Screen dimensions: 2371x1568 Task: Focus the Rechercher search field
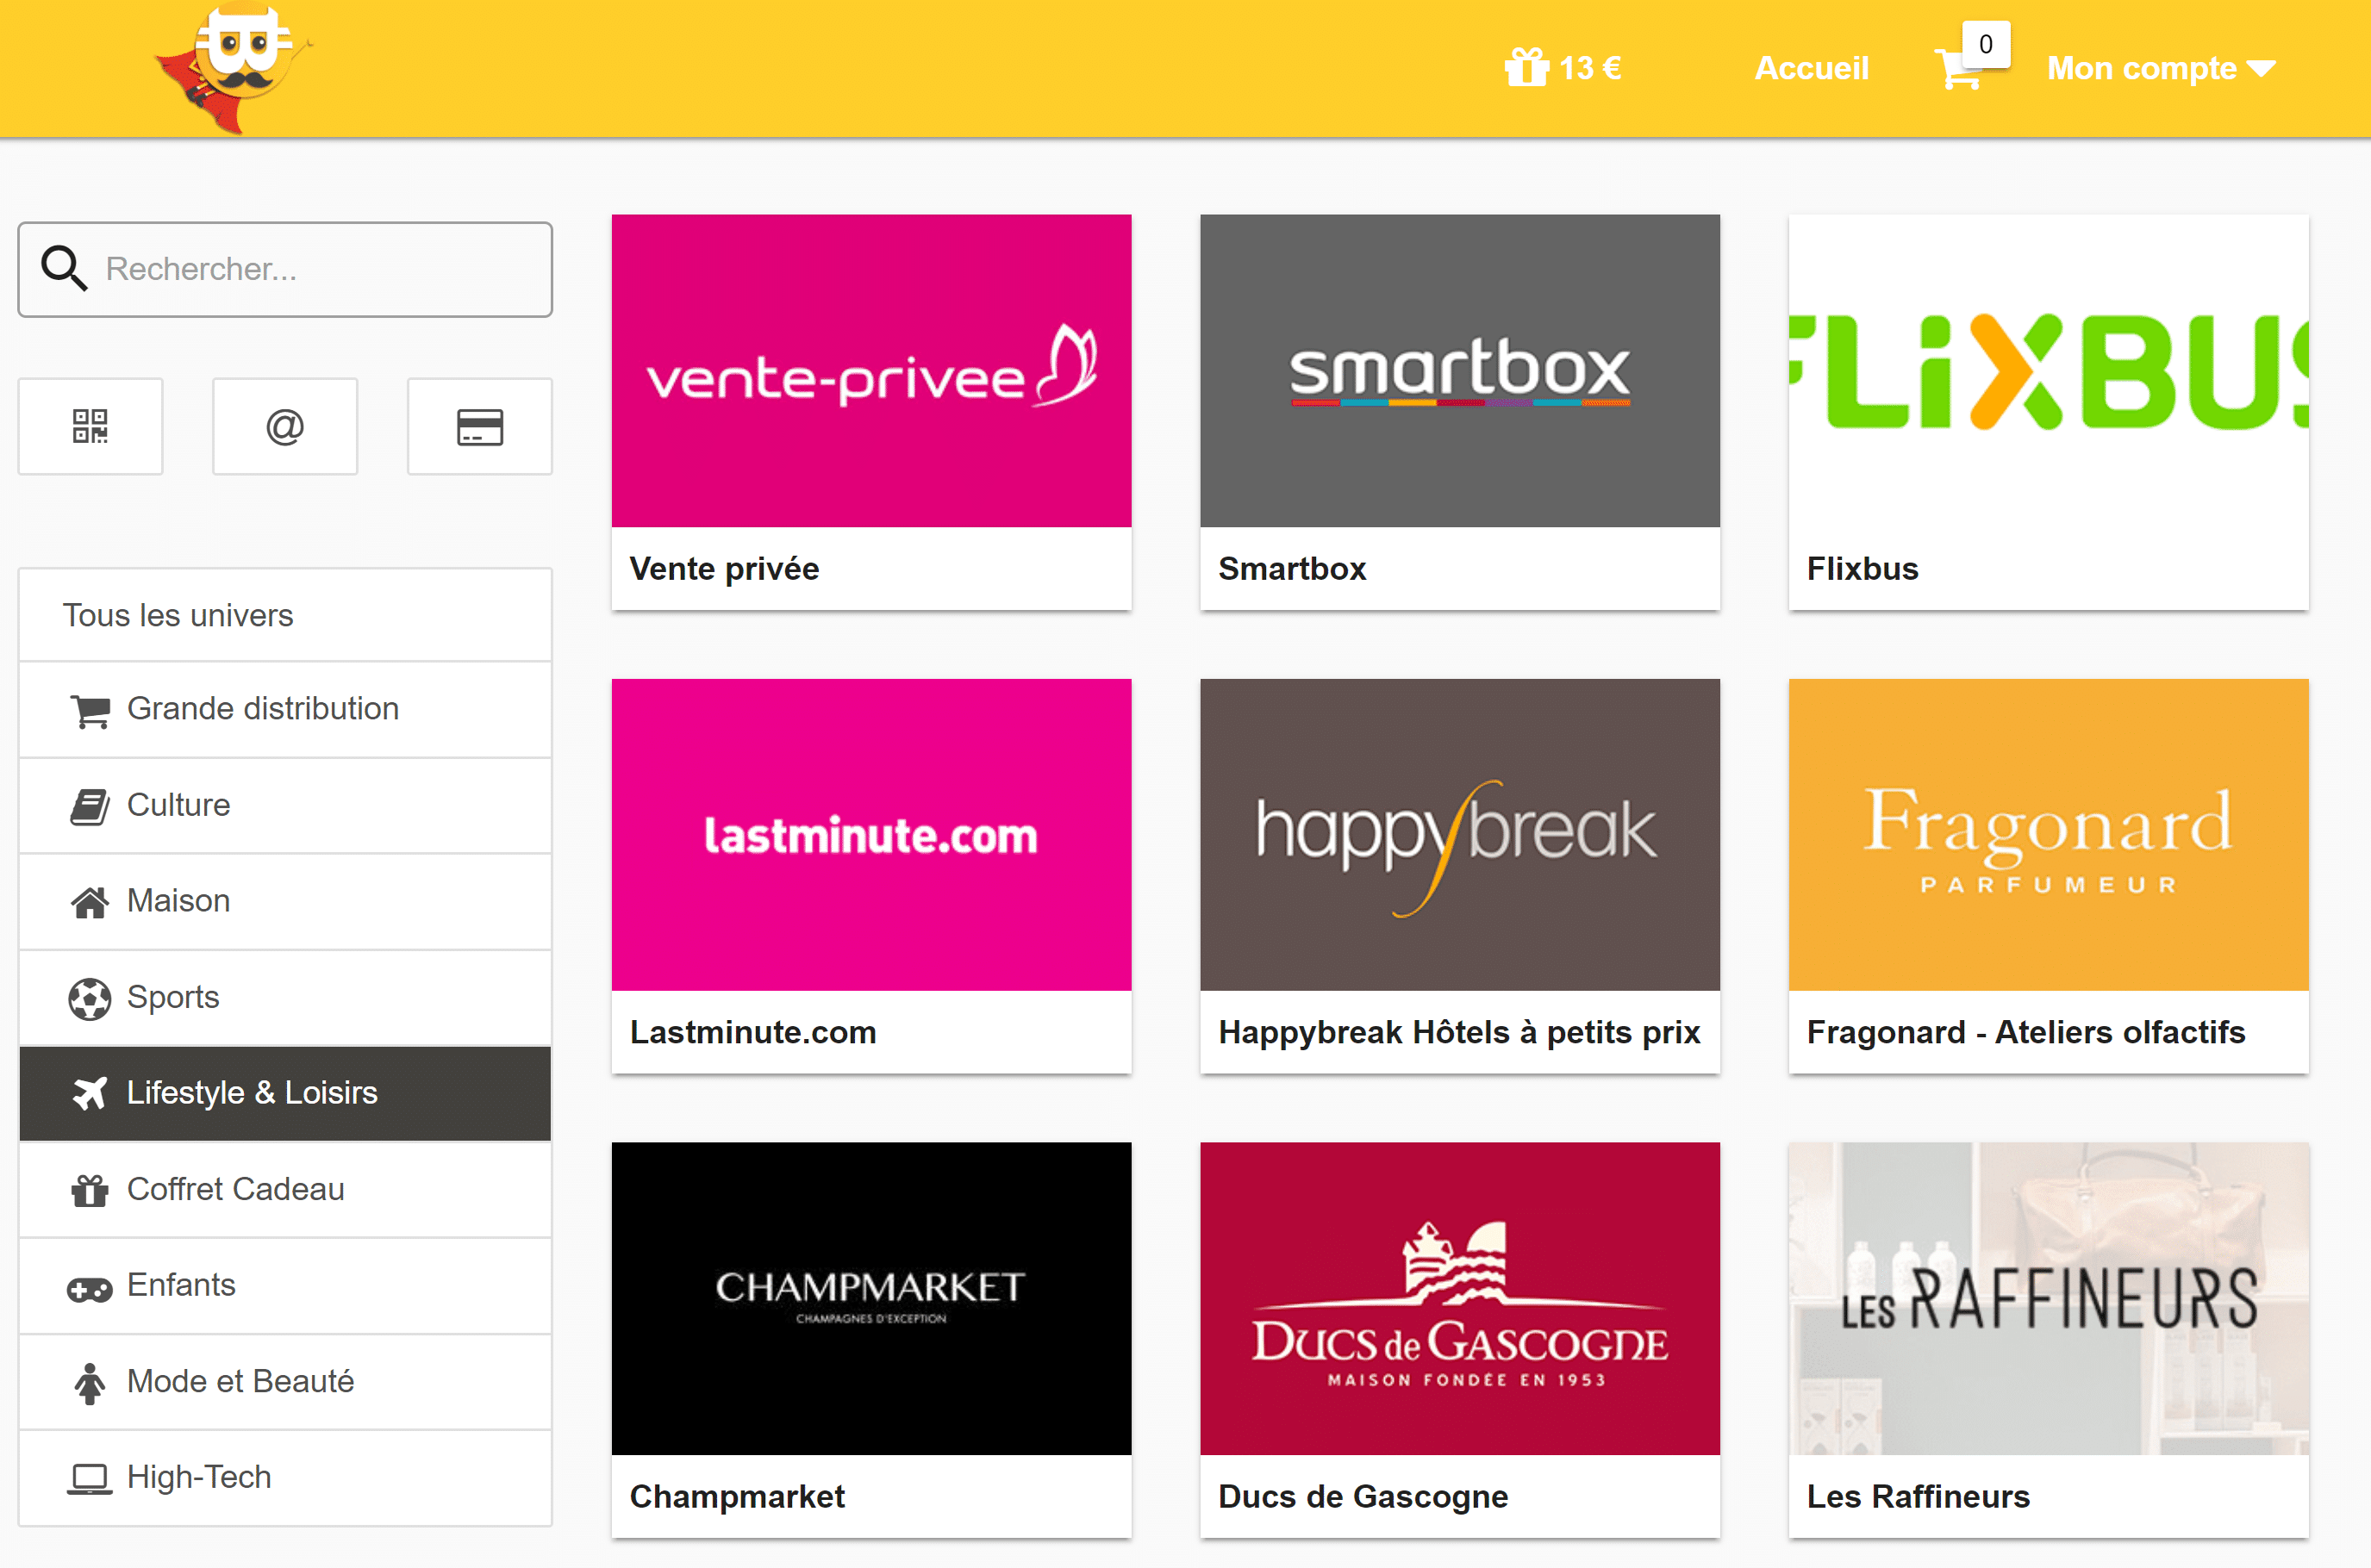(x=285, y=269)
